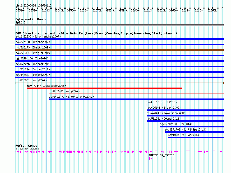
Task: Click the 32660k ruler tick label
Action: [x=212, y=10]
